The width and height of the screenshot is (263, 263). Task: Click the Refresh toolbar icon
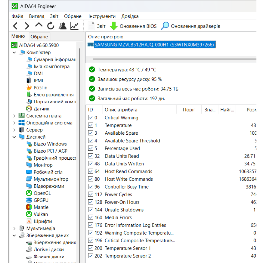click(50, 26)
